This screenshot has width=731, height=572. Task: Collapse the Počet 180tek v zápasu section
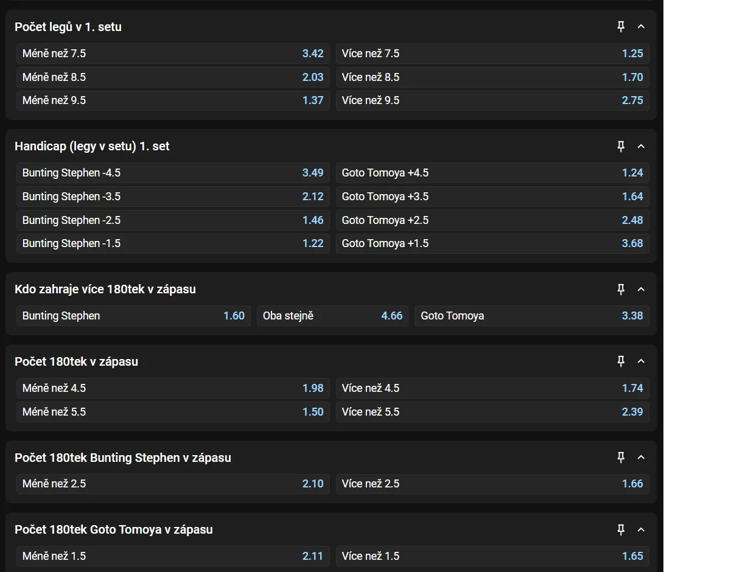[x=641, y=361]
